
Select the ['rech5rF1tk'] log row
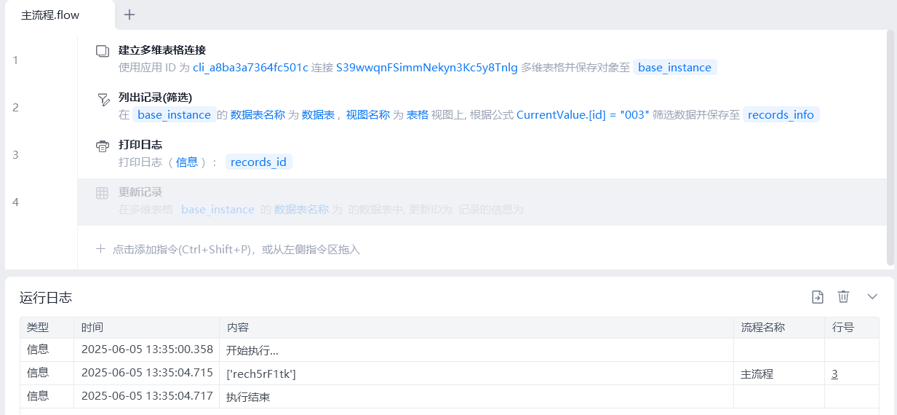point(261,373)
